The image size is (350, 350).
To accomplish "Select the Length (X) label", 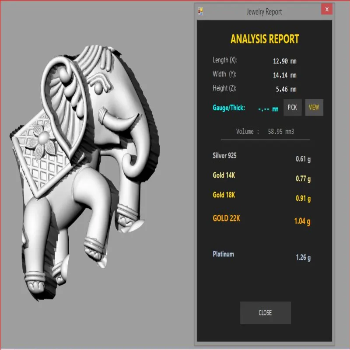I will click(224, 60).
